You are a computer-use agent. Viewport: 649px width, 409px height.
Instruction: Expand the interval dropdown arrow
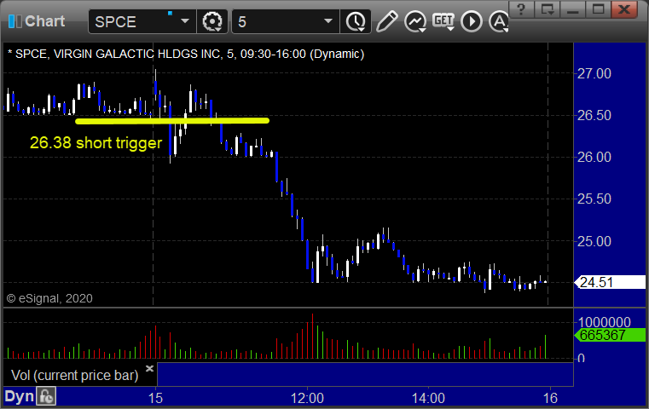328,21
